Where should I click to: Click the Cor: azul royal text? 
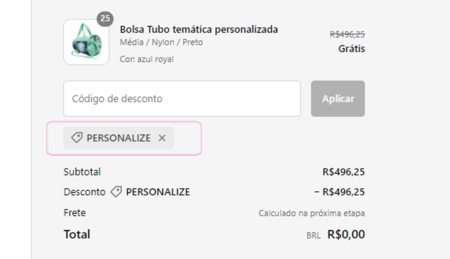pos(147,59)
